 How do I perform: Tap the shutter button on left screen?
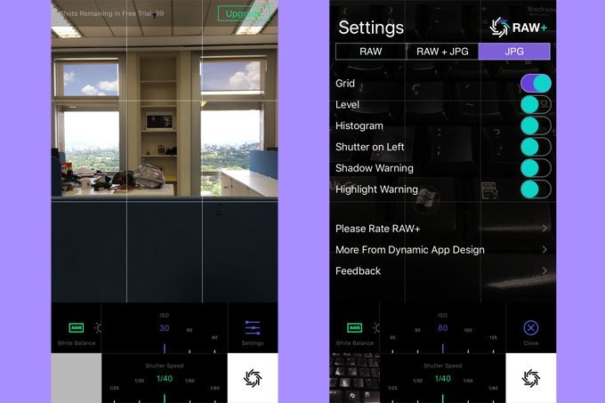tap(253, 377)
